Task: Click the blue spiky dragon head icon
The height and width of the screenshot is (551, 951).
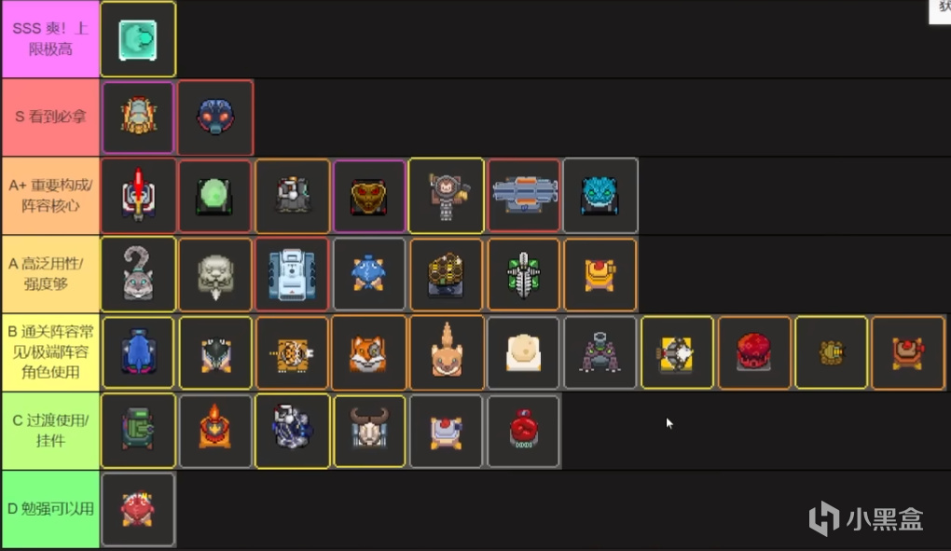Action: click(600, 195)
